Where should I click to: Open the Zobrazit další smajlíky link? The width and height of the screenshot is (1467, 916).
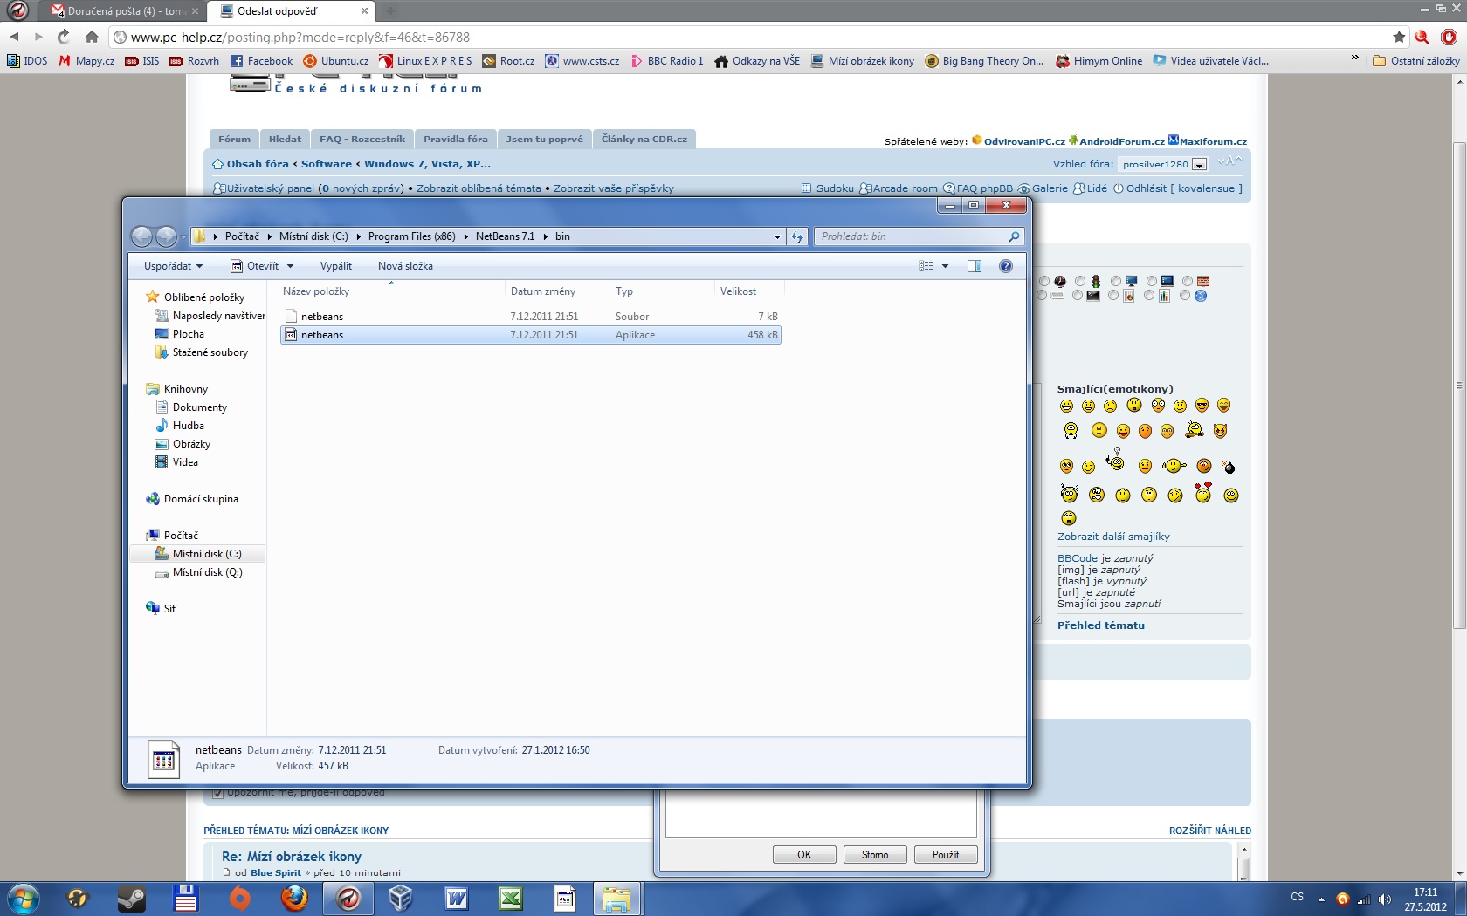(x=1113, y=537)
